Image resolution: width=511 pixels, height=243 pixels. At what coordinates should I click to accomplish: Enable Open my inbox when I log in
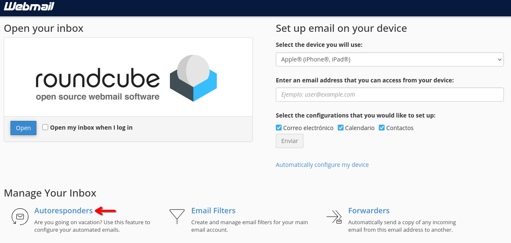(45, 127)
